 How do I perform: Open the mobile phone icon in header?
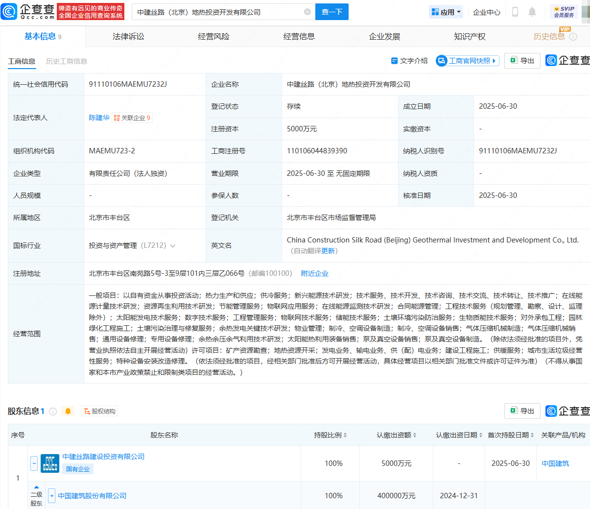pyautogui.click(x=515, y=12)
